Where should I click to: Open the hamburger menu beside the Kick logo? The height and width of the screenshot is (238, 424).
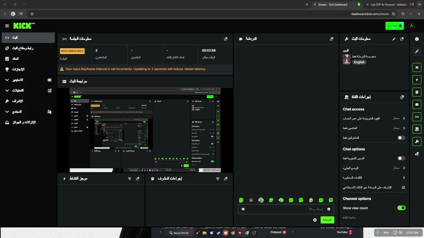7,26
